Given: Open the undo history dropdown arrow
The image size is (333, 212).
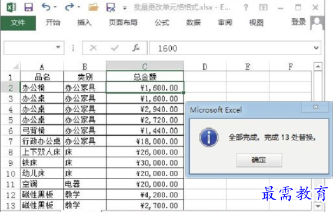Looking at the screenshot, I should (x=55, y=7).
